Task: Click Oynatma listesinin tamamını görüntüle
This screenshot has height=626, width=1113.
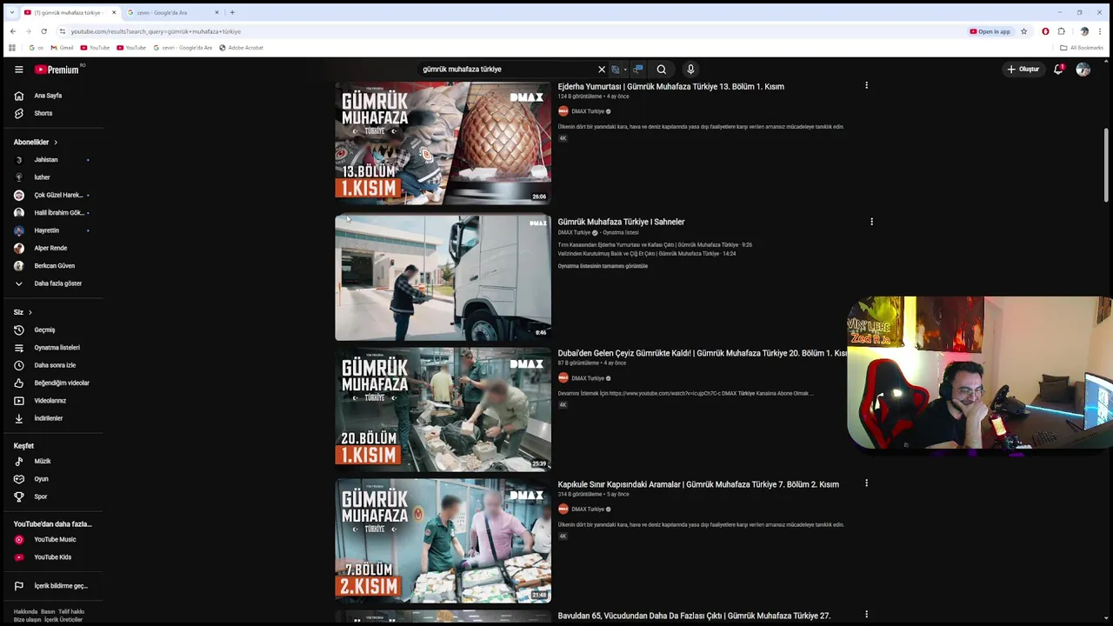Action: click(603, 266)
